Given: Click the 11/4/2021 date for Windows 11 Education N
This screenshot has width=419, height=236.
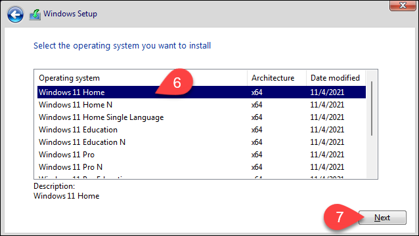Looking at the screenshot, I should 327,142.
